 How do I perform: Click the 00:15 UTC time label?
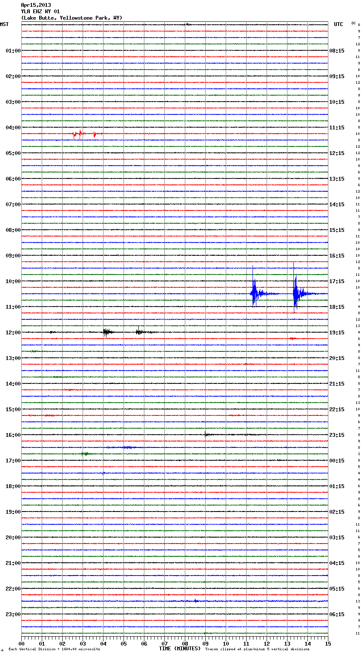[x=337, y=461]
